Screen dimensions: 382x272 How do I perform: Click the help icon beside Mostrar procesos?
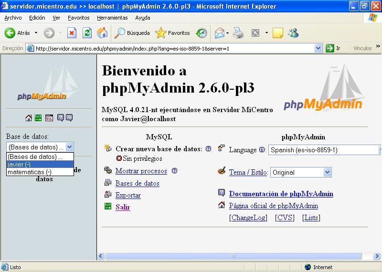(x=174, y=171)
